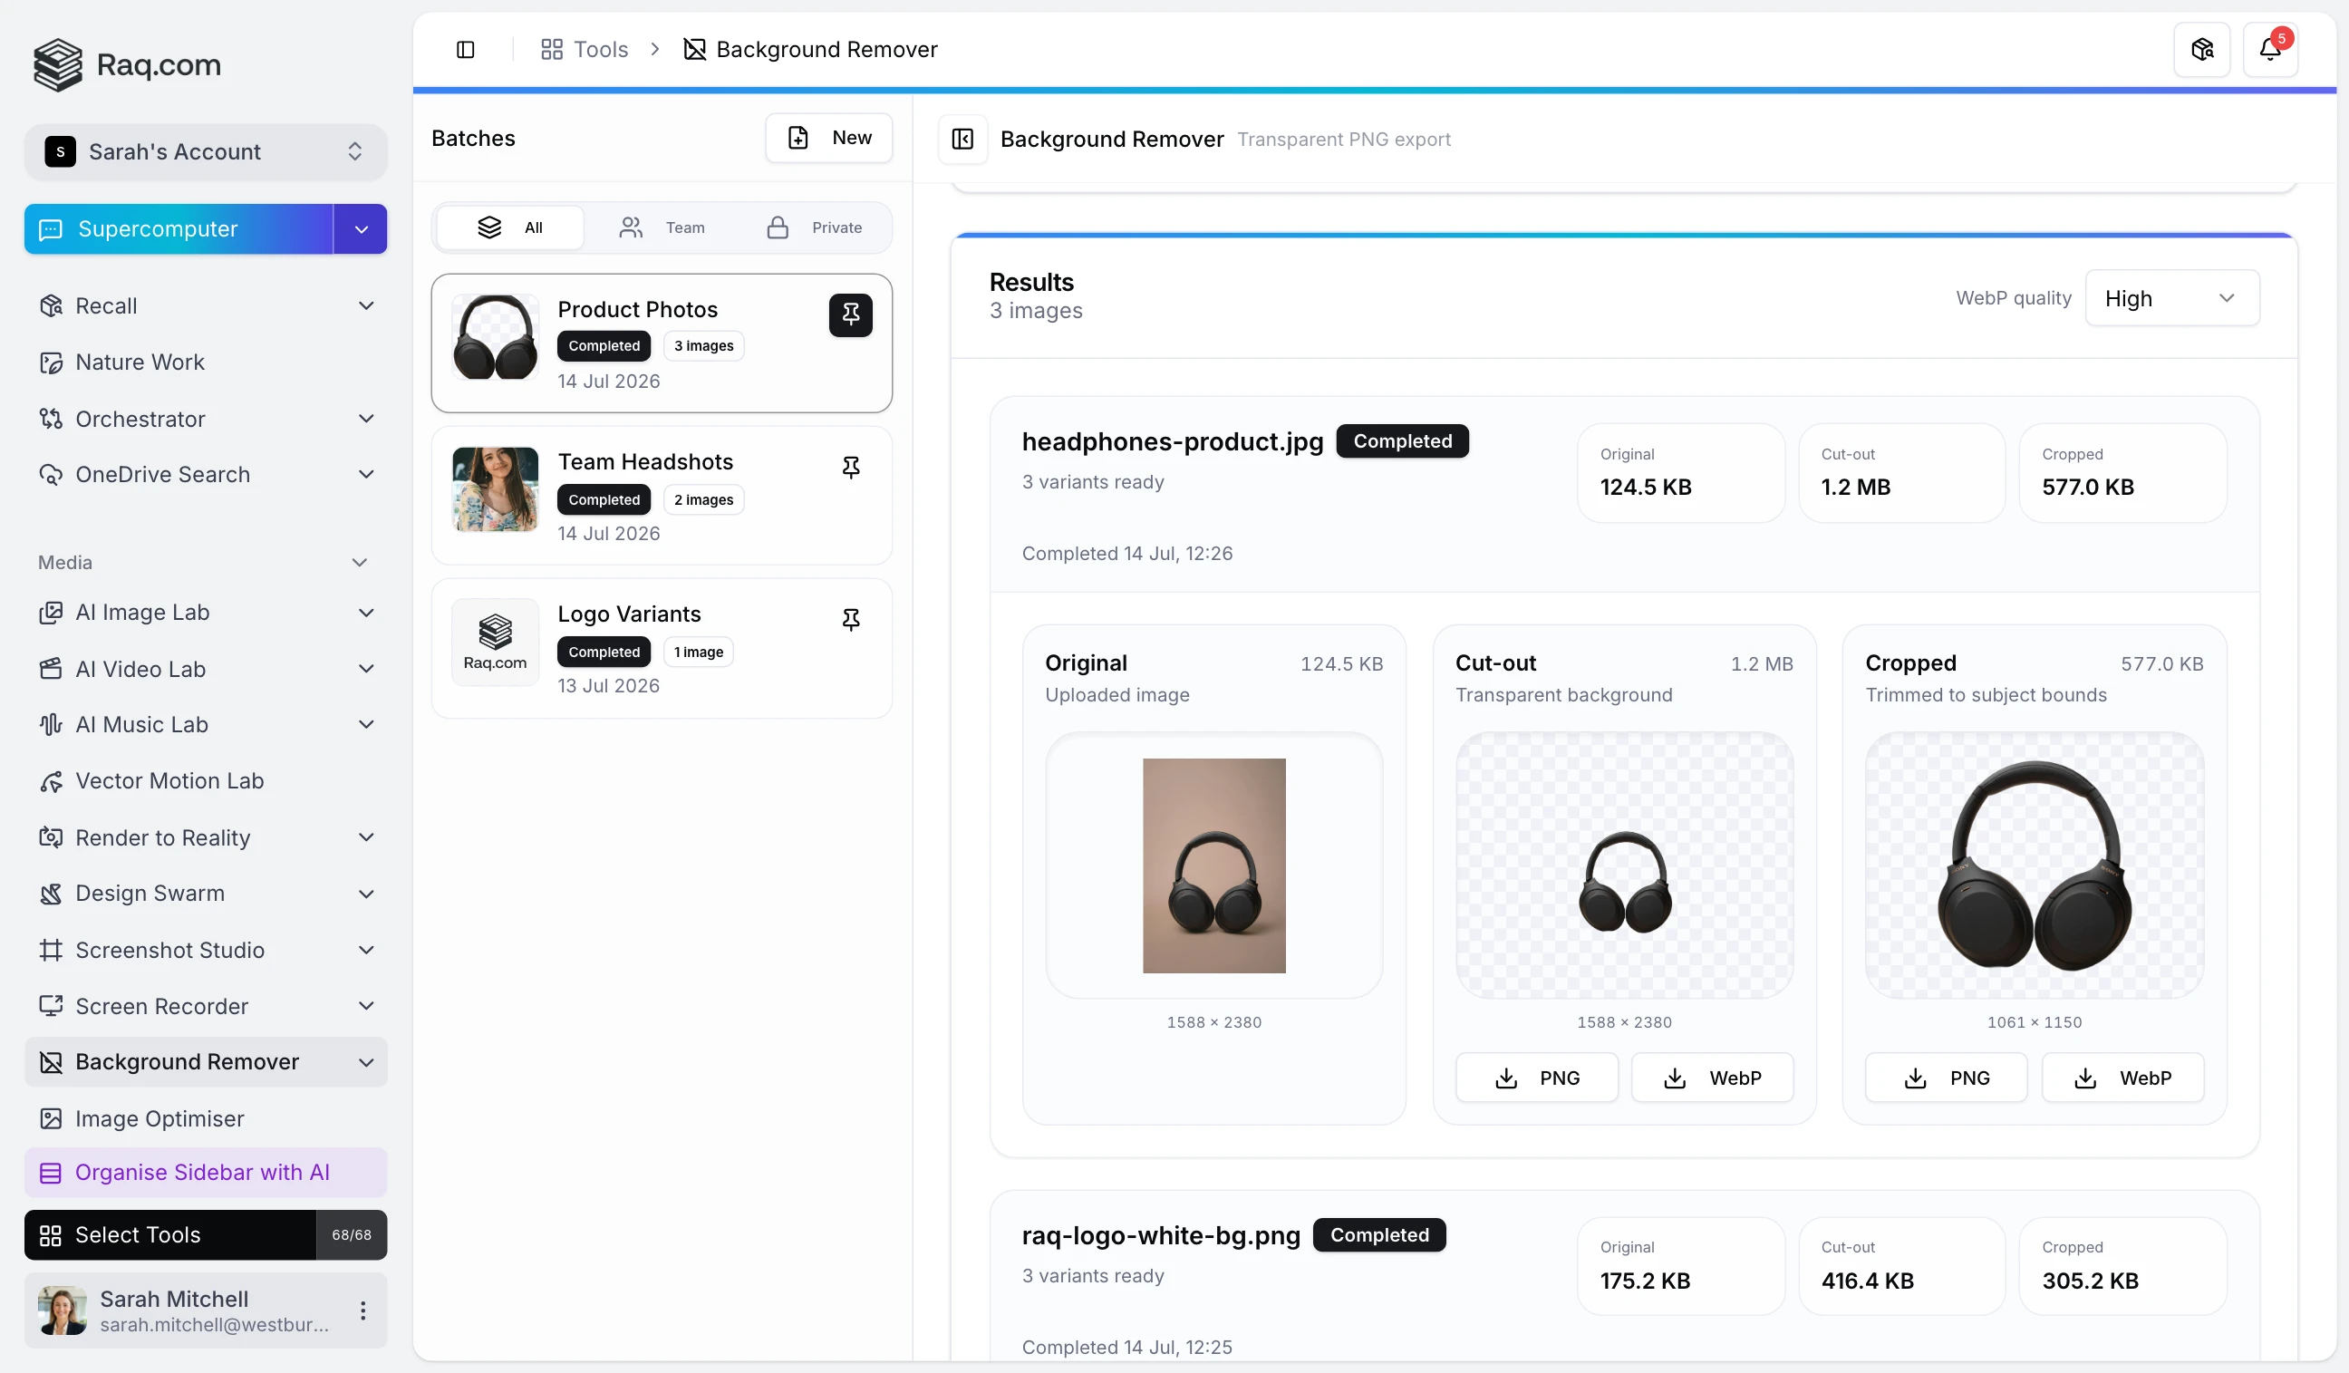
Task: Download the Cut-out as PNG
Action: pyautogui.click(x=1536, y=1078)
